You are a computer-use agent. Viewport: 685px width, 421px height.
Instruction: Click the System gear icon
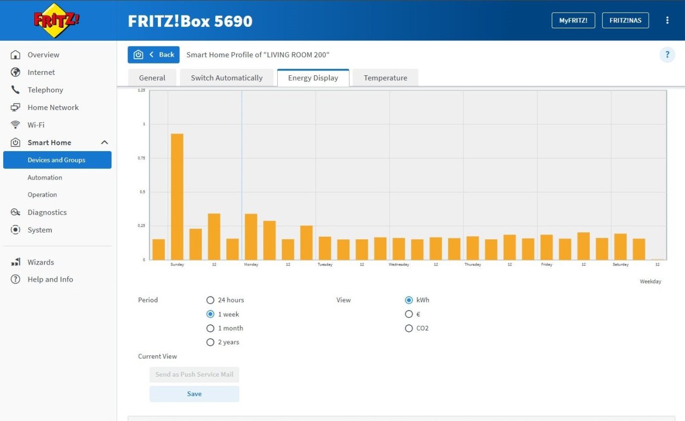pyautogui.click(x=16, y=230)
